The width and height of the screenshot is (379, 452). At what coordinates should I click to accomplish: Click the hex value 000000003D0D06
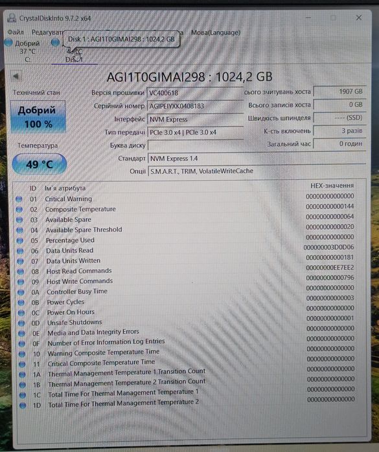click(x=328, y=247)
